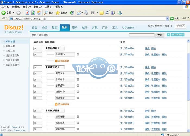The height and width of the screenshot is (136, 190).
Task: Open the Mail button dropdown arrow
Action: (82, 12)
